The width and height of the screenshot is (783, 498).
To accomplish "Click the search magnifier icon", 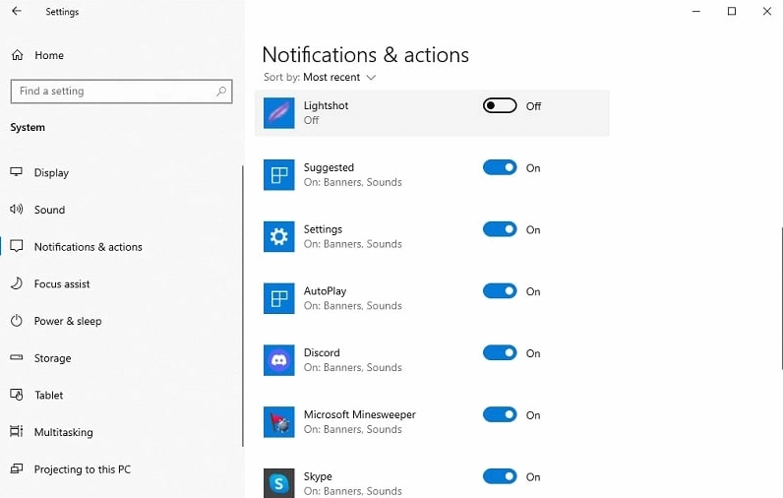I will pos(221,92).
